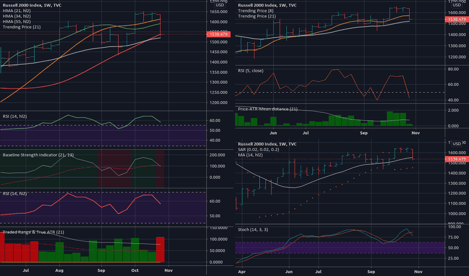Image resolution: width=469 pixels, height=276 pixels.
Task: Select RSI (14, hl2) legend of the green RSI line
Action: click(15, 116)
